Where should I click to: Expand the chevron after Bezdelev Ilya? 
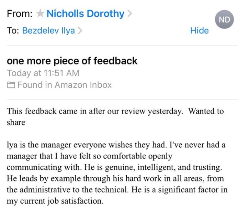pos(80,31)
